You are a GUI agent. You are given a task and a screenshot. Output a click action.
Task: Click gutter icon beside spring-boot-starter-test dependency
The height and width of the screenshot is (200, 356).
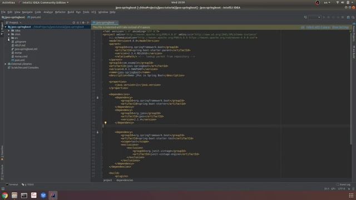point(98,132)
